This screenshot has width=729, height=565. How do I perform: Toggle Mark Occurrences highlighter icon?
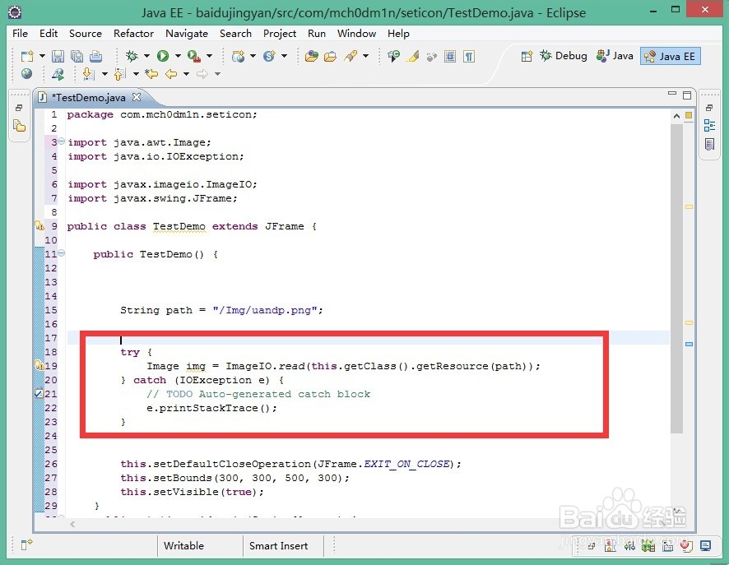point(412,56)
